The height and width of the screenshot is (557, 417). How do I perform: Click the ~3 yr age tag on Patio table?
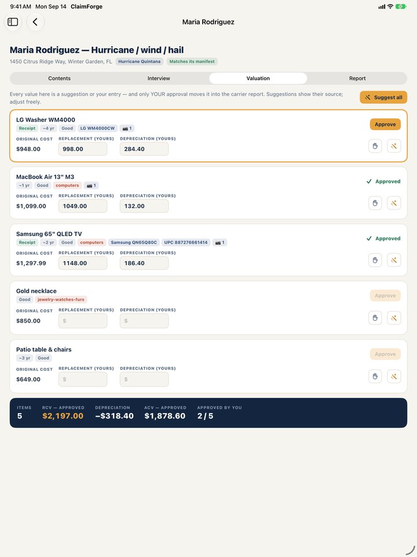click(24, 358)
